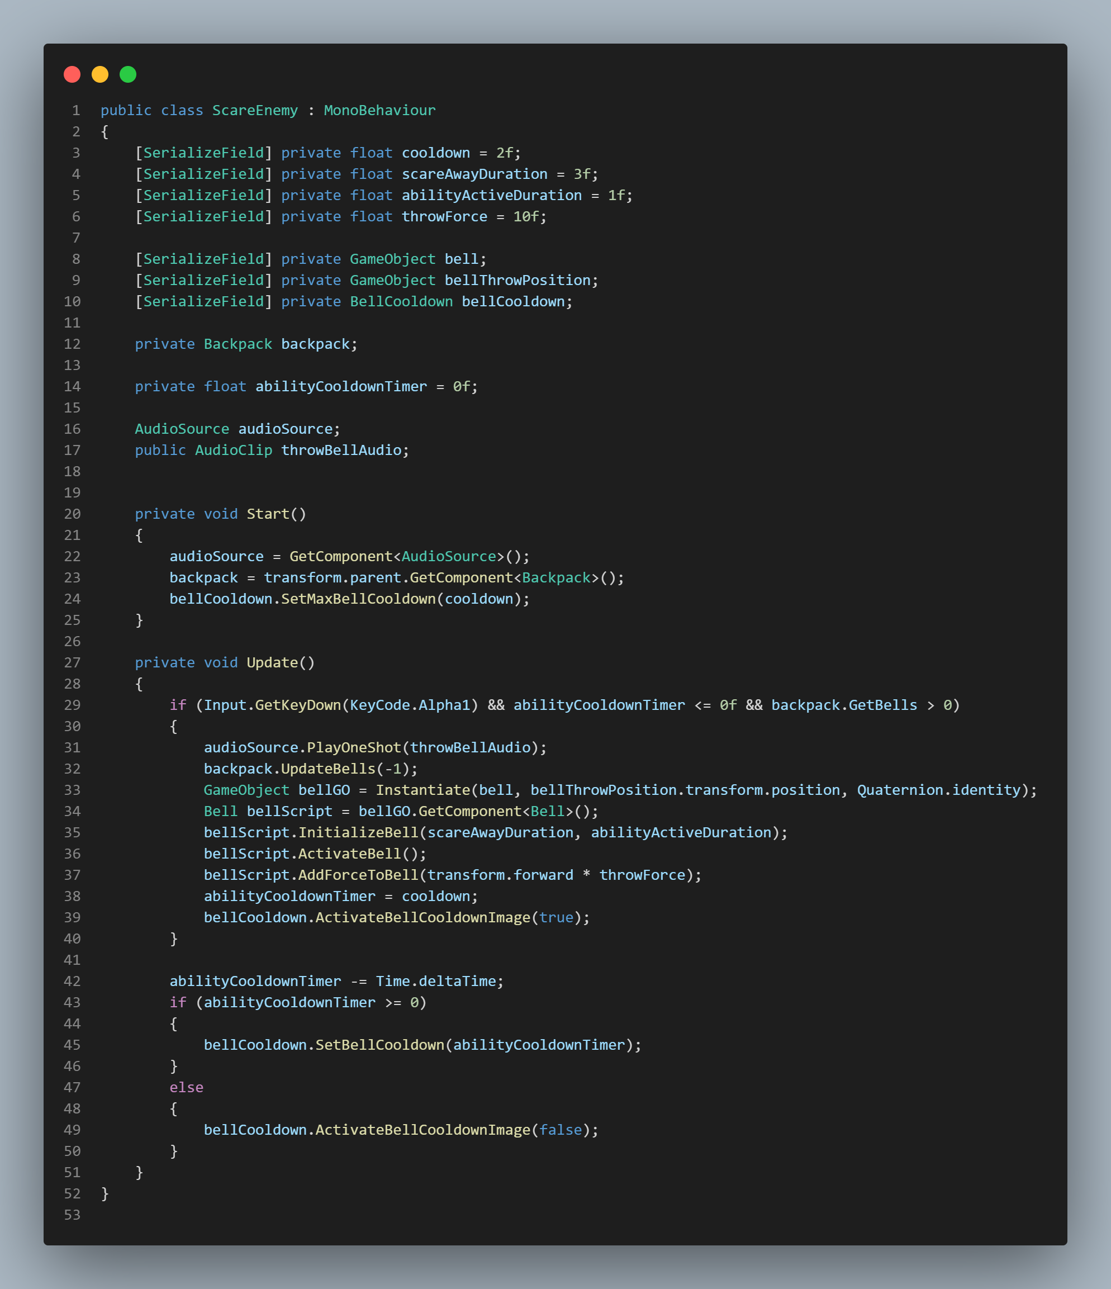Click line number 7 in the gutter

point(76,238)
